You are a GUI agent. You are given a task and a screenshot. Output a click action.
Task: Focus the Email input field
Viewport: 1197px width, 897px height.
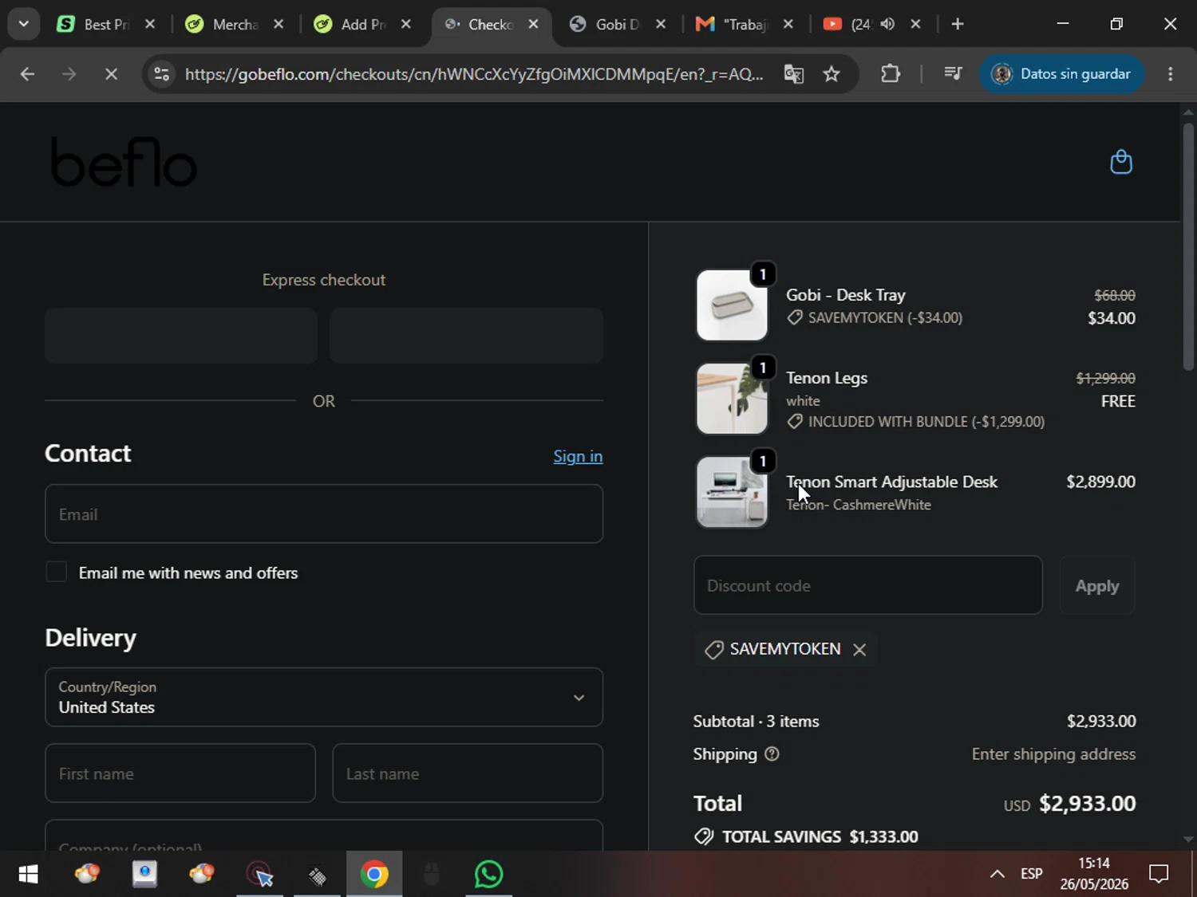coord(324,514)
